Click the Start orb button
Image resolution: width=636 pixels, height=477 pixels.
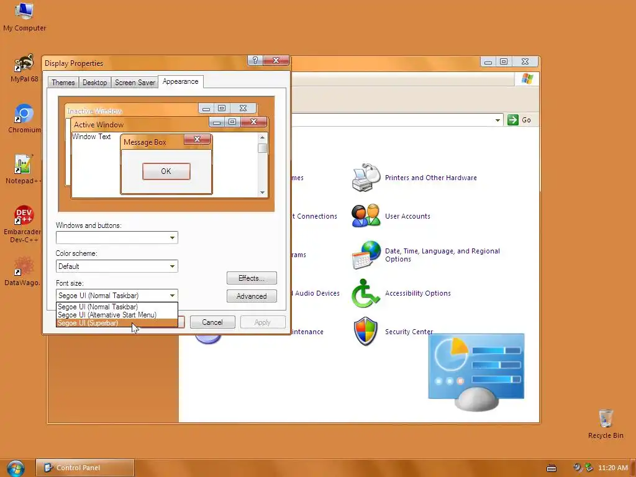(16, 468)
